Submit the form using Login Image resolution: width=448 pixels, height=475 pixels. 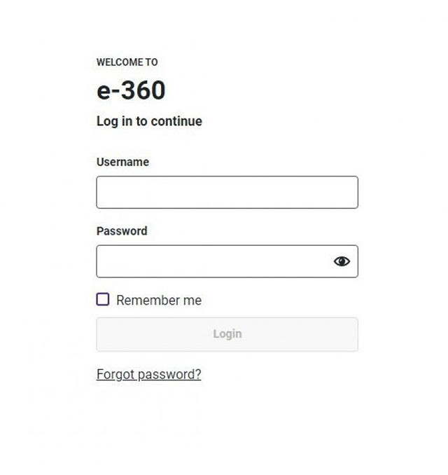(x=227, y=334)
